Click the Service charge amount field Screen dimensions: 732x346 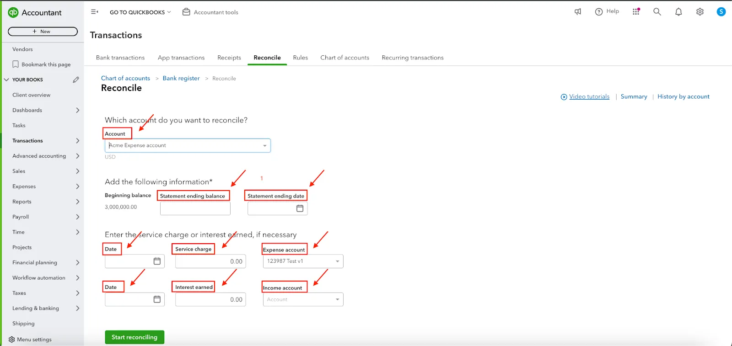[x=210, y=261]
